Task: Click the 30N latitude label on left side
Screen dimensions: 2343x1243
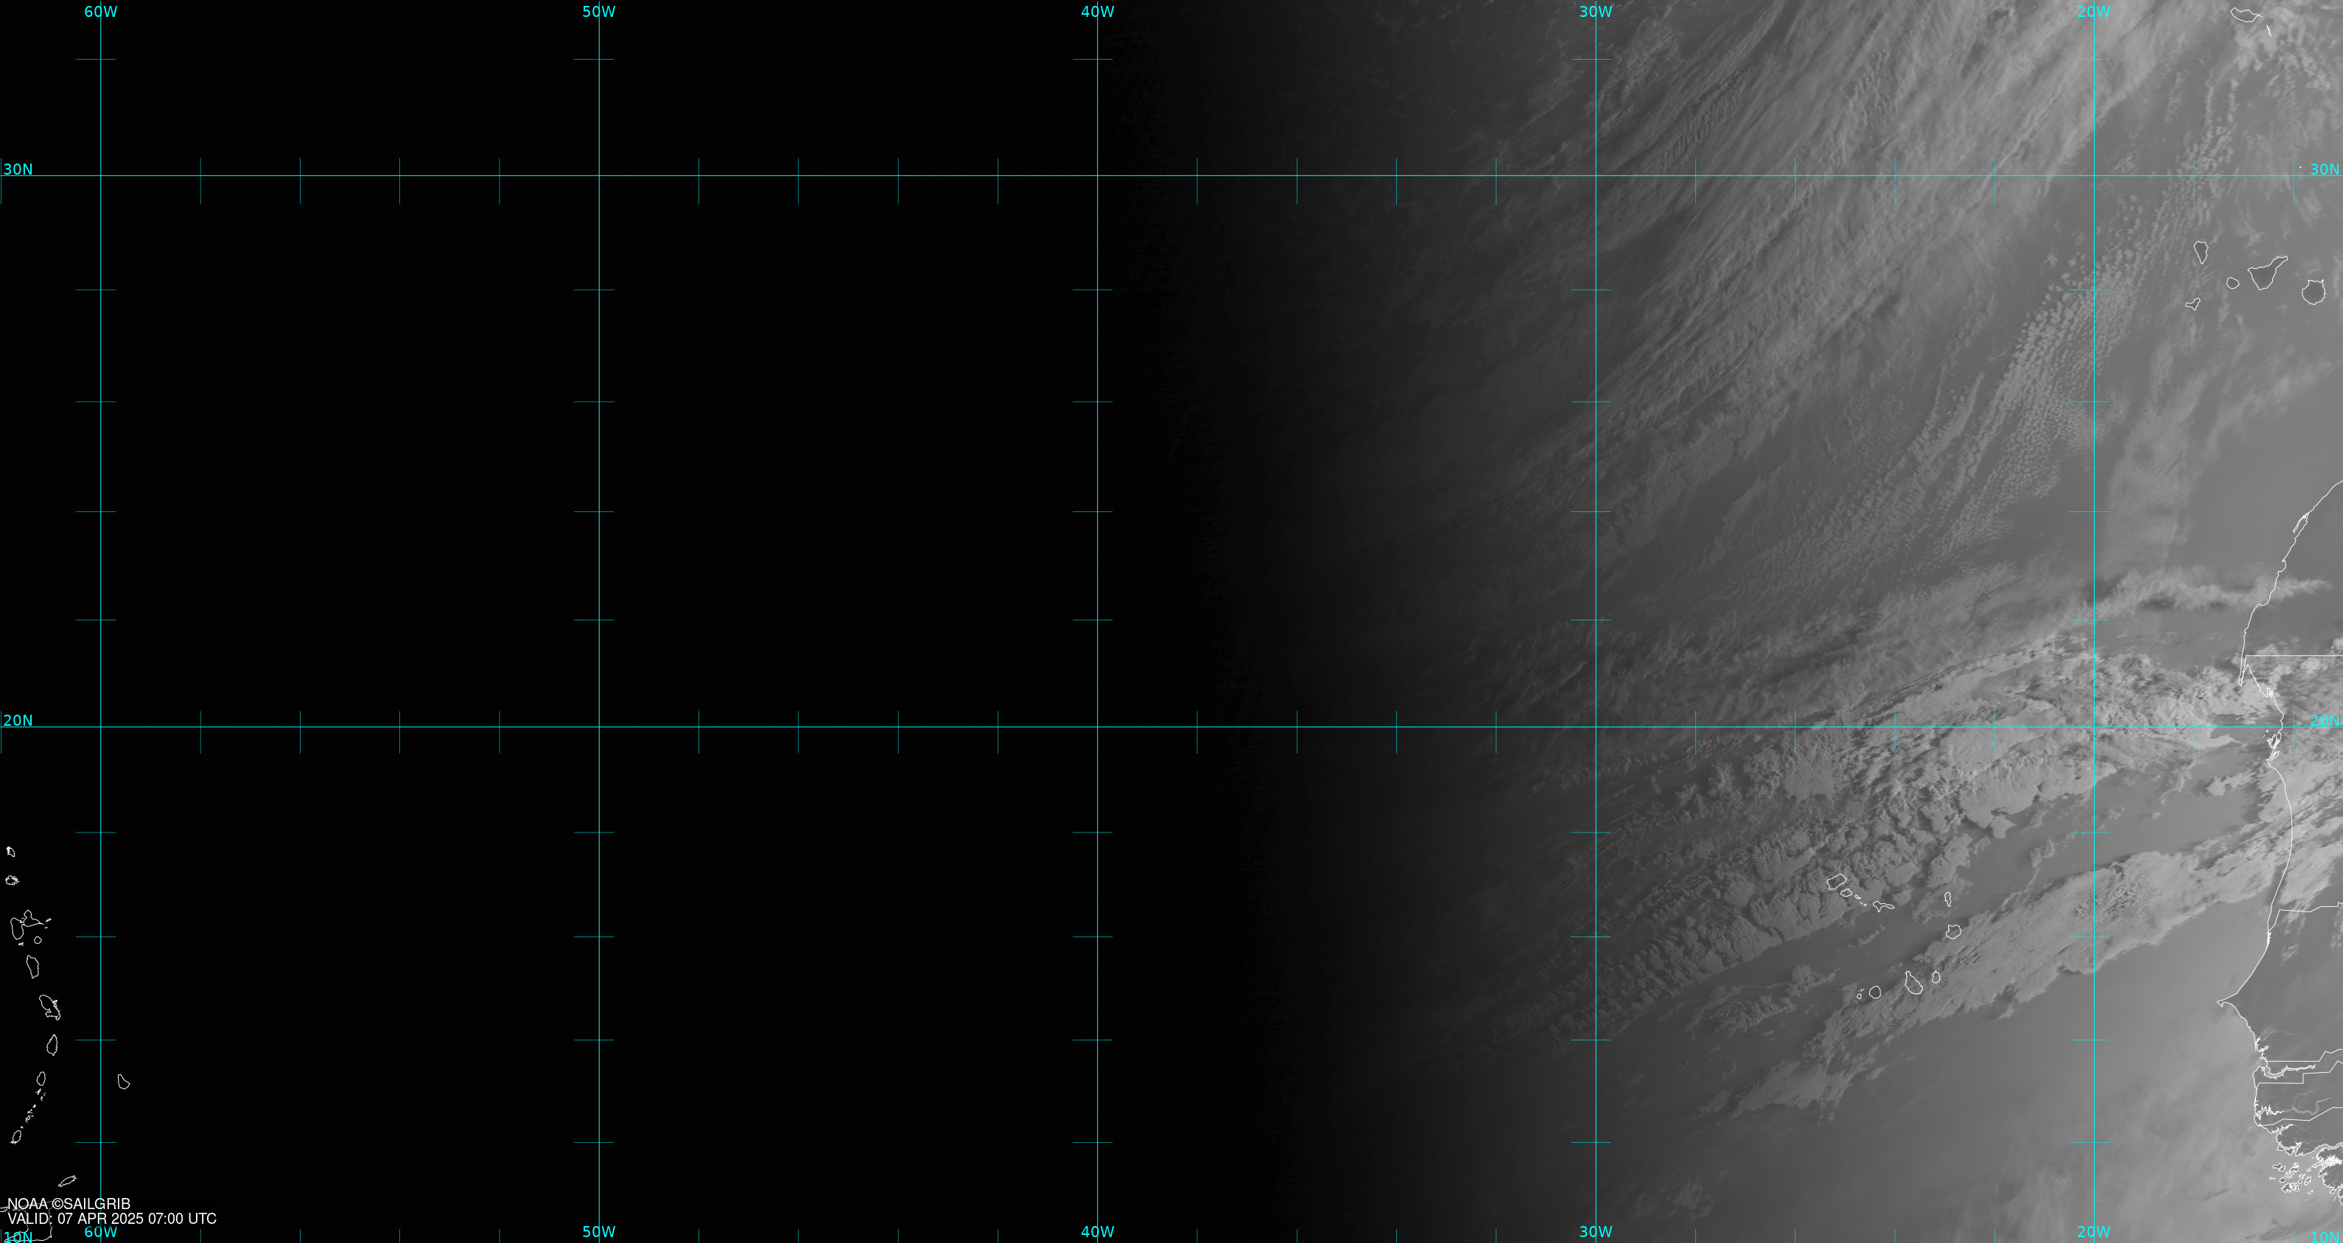Action: [18, 169]
